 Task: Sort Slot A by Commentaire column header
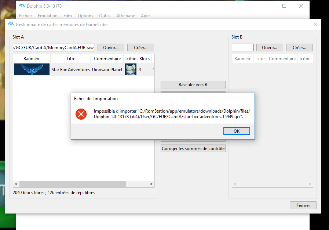107,59
